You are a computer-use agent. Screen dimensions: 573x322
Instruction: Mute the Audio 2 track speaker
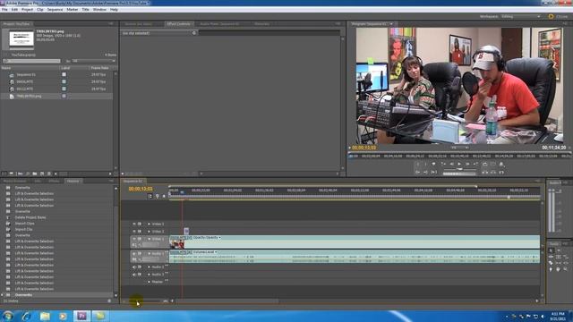(134, 267)
